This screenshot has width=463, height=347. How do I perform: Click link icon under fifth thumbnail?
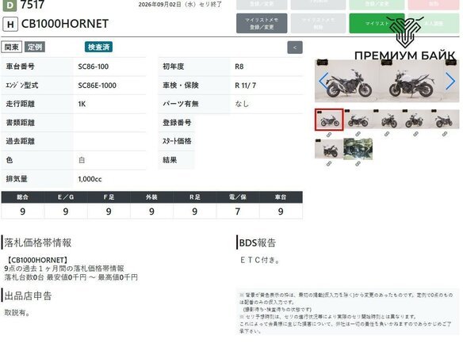coord(445,134)
